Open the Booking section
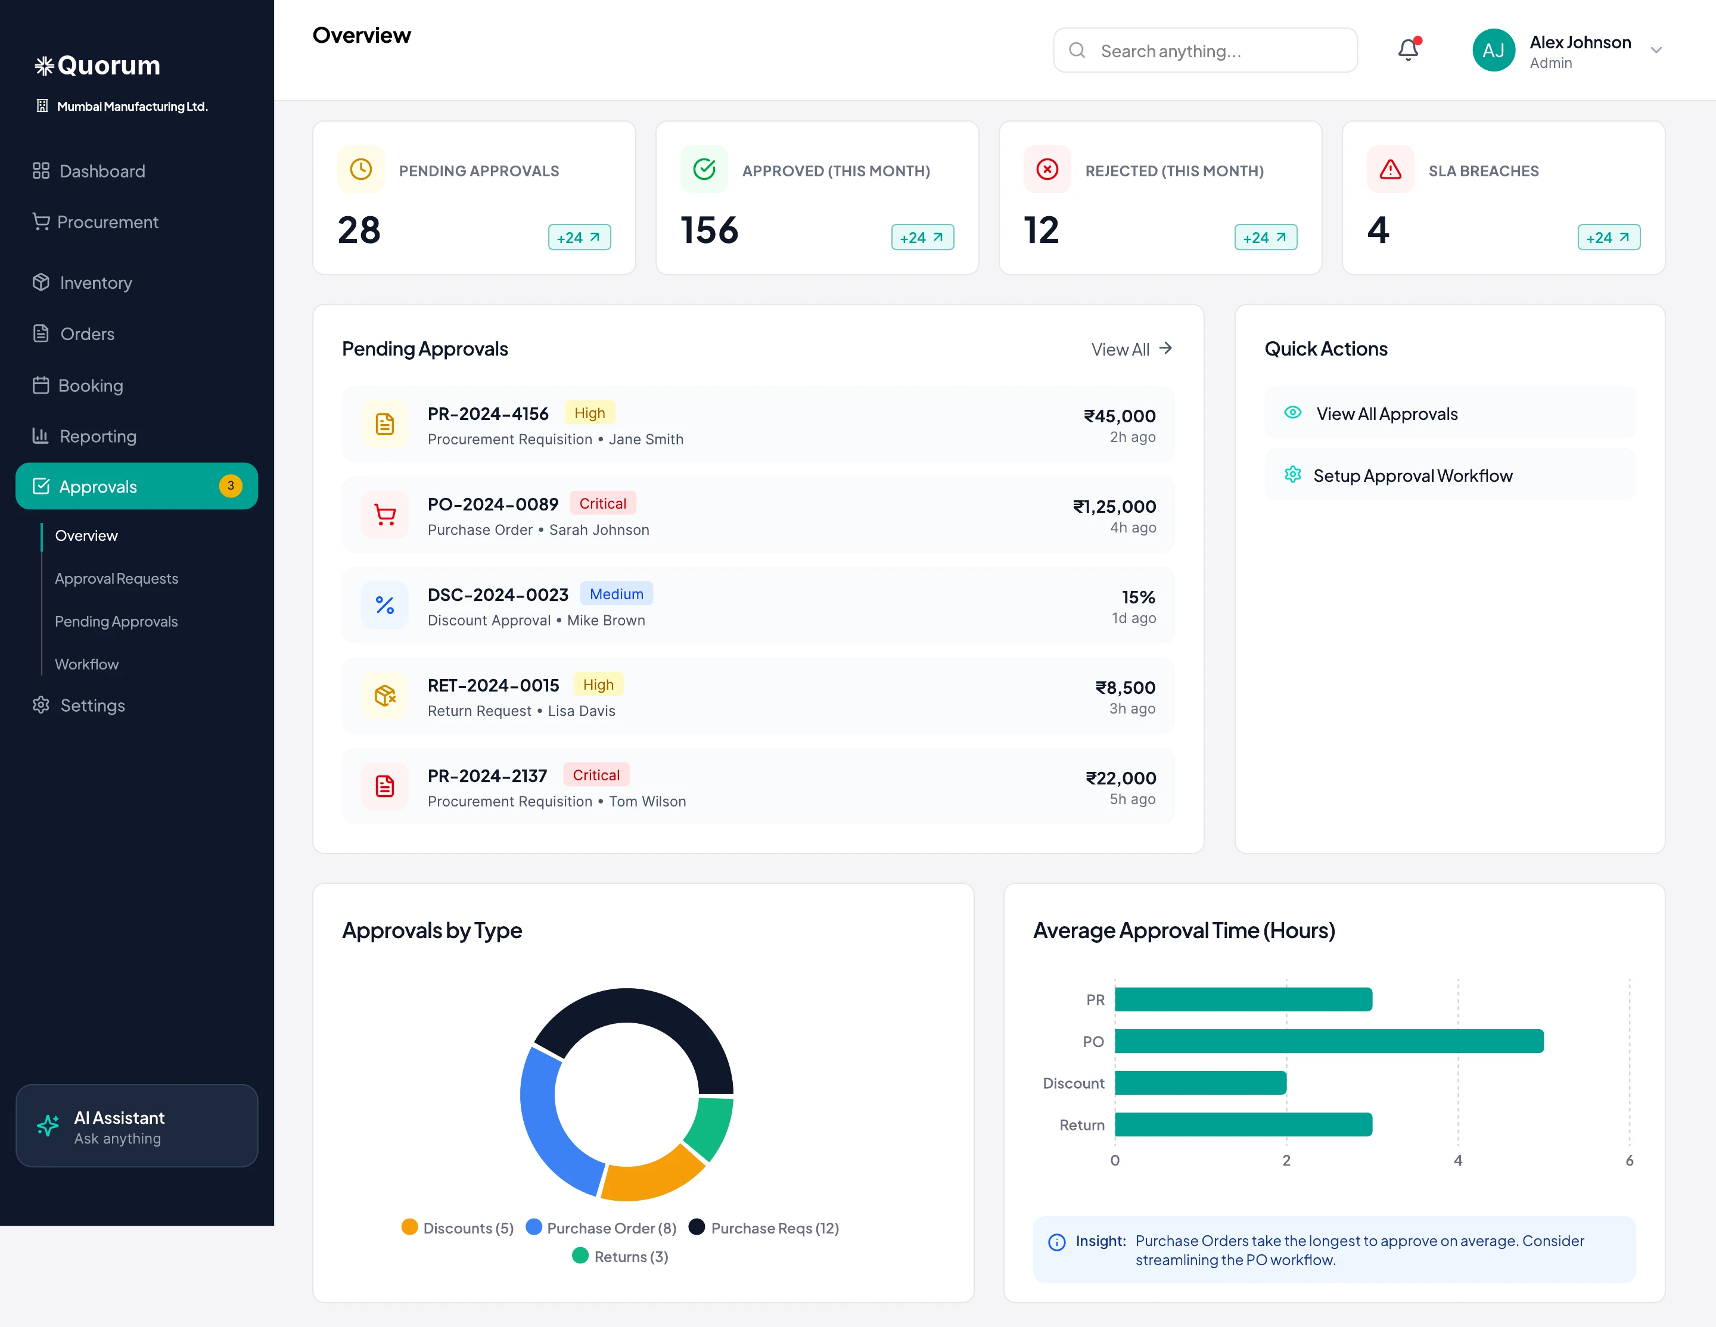Screen dimensions: 1716x1327 click(136, 385)
